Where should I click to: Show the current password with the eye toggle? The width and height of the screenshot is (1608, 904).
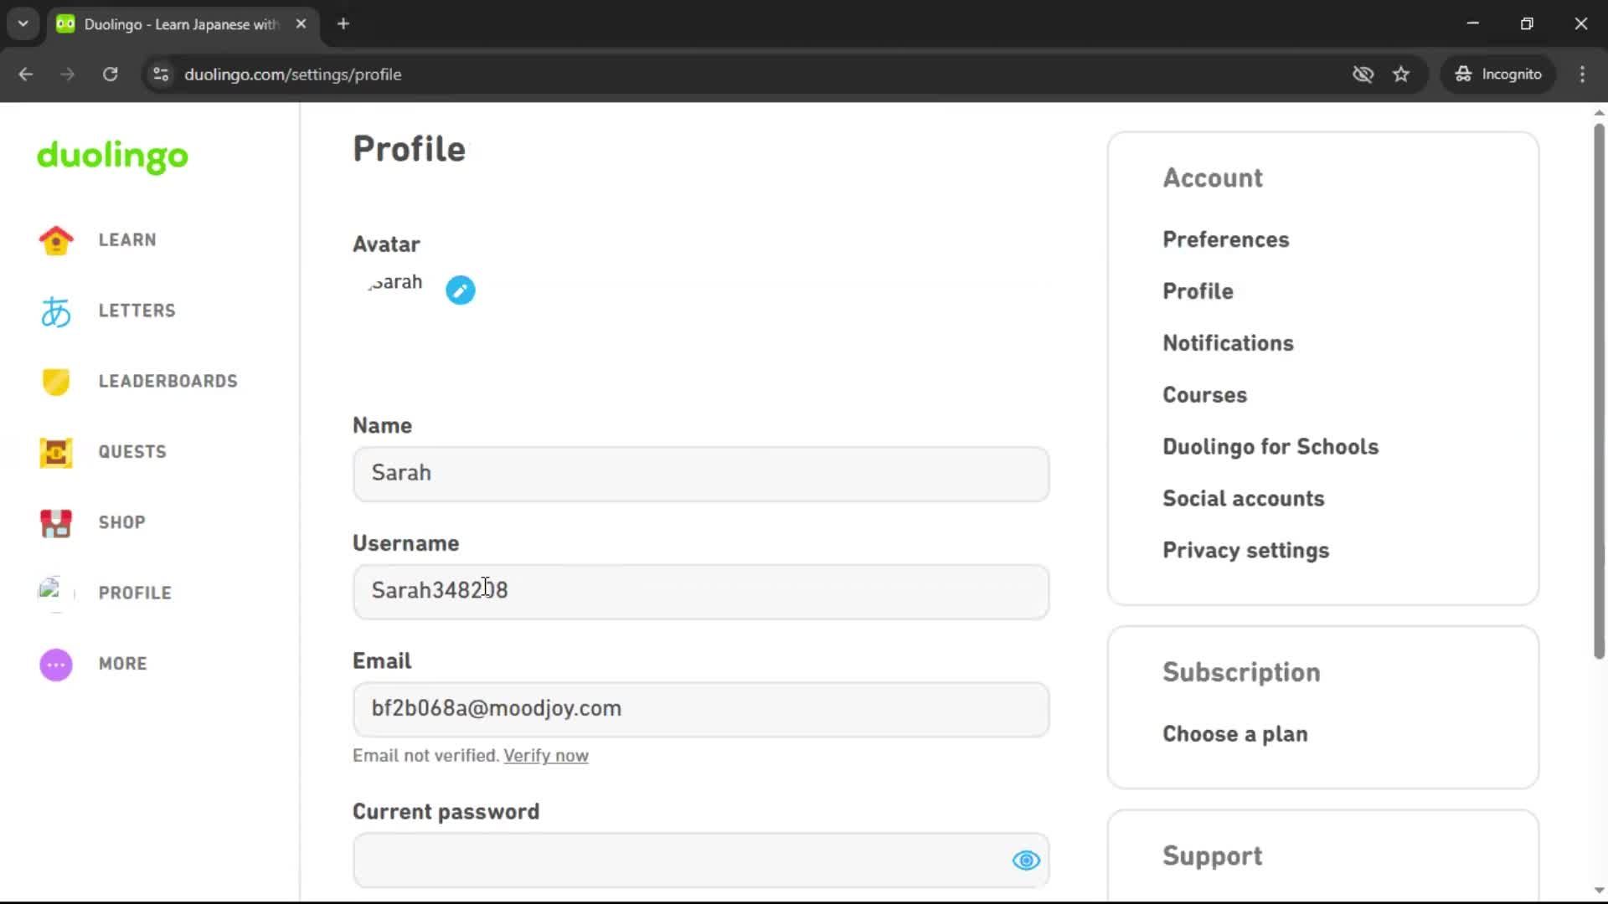click(x=1025, y=860)
